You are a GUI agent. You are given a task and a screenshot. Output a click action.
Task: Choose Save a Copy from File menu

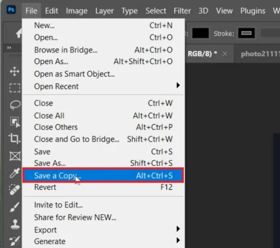[103, 175]
